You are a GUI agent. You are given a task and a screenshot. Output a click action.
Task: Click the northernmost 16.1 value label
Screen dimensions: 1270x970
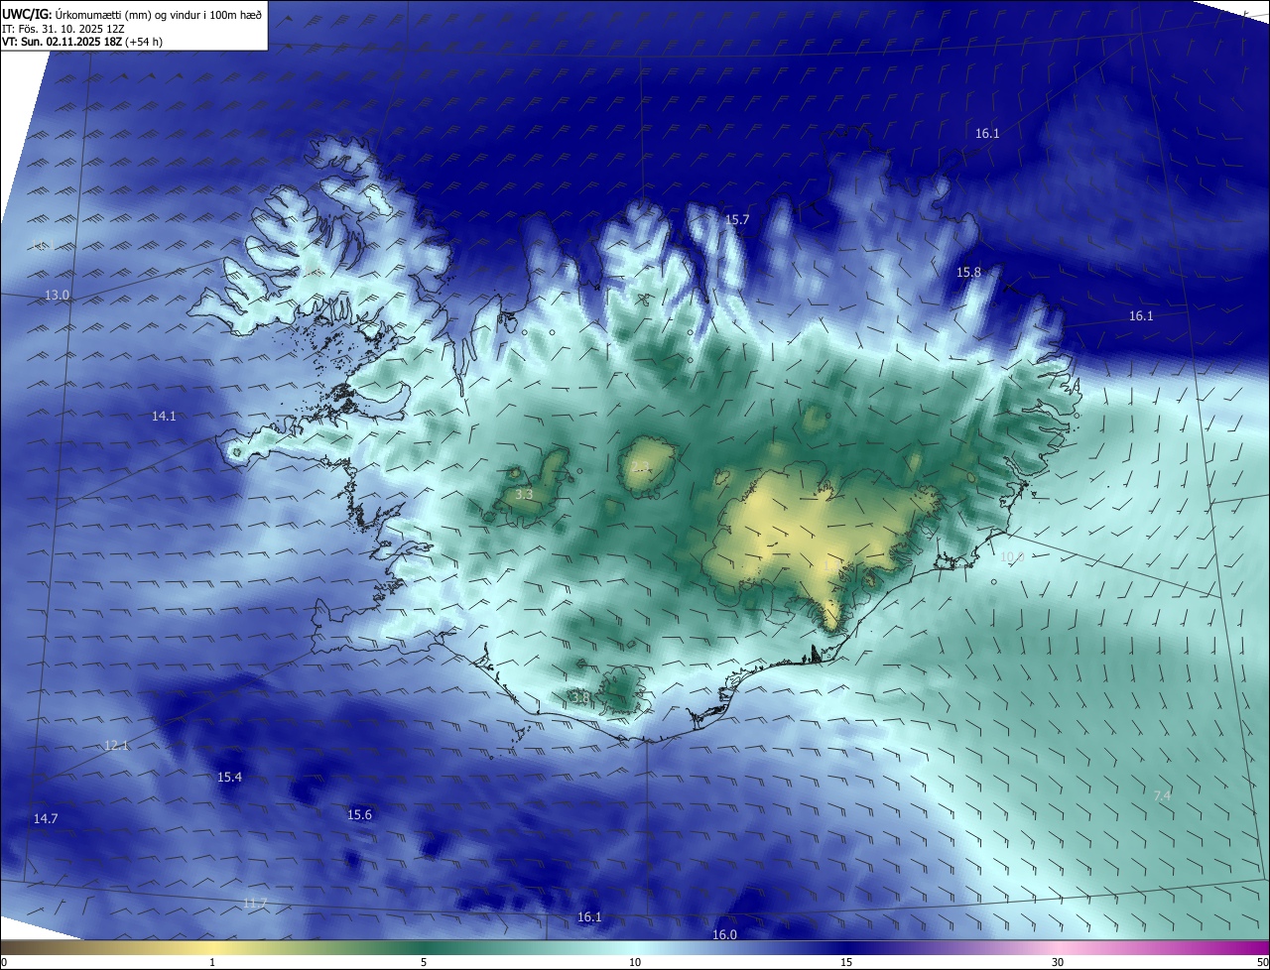[x=987, y=133]
